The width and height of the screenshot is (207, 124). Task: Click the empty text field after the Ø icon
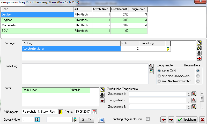59,120
